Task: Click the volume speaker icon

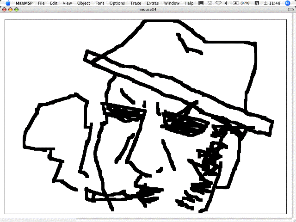Action: [x=226, y=3]
